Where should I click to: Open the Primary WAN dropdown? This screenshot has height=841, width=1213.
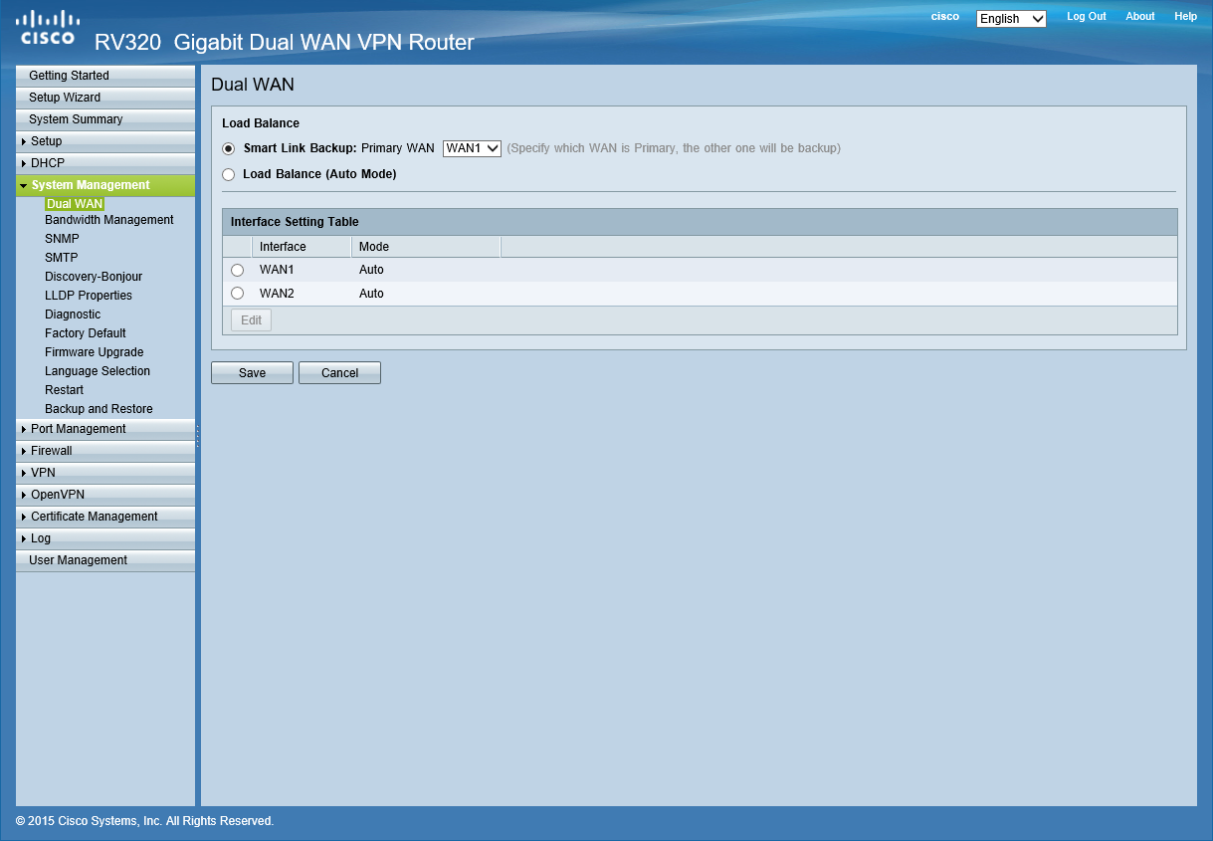click(x=472, y=148)
